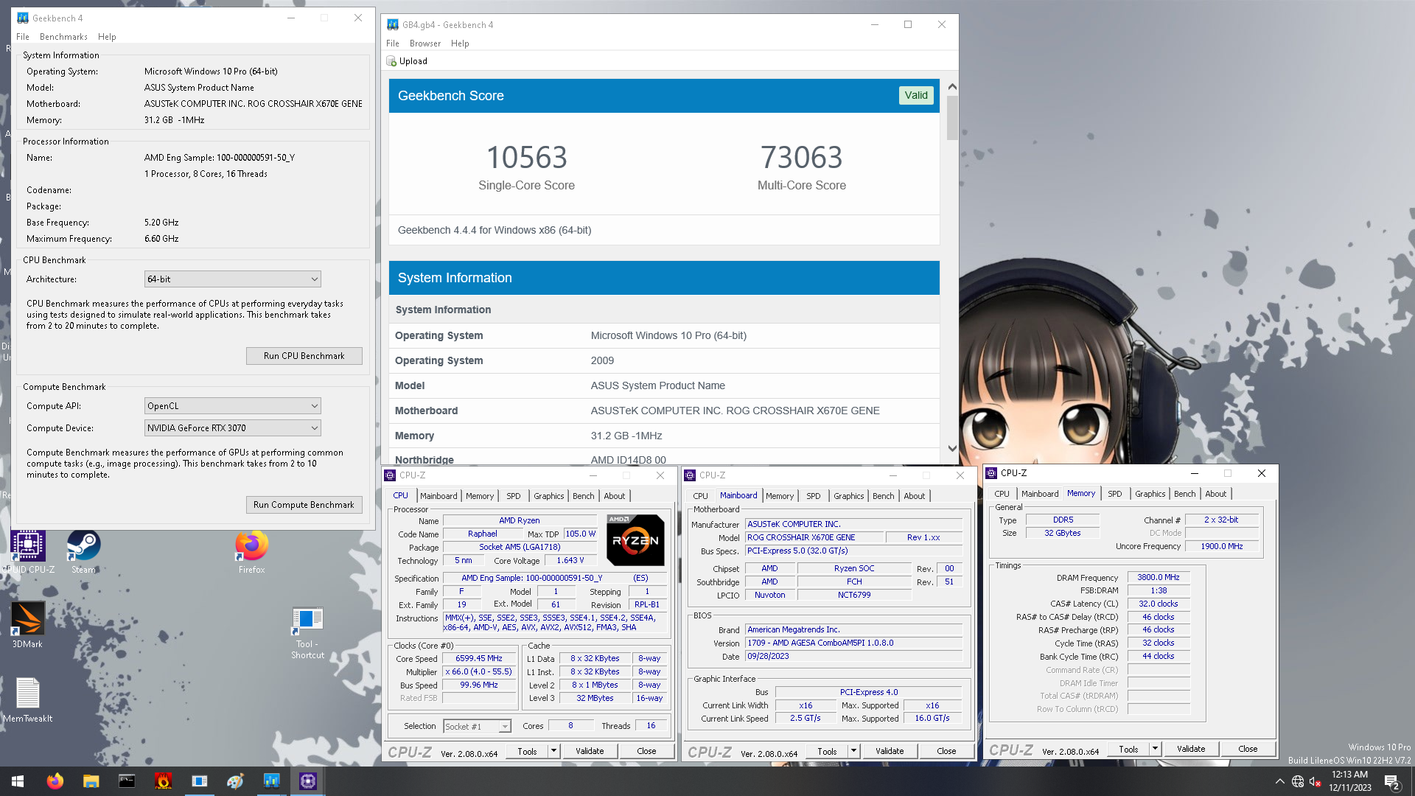Click Run CPU Benchmark button

(304, 356)
